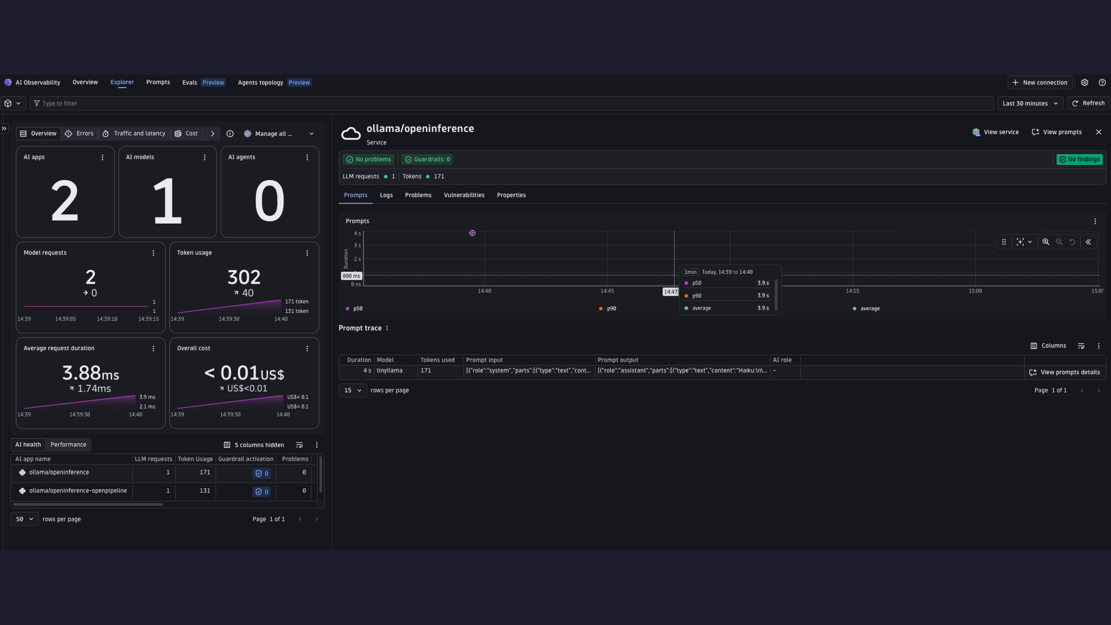The width and height of the screenshot is (1111, 625).
Task: Change the 50 rows per page dropdown
Action: 25,519
